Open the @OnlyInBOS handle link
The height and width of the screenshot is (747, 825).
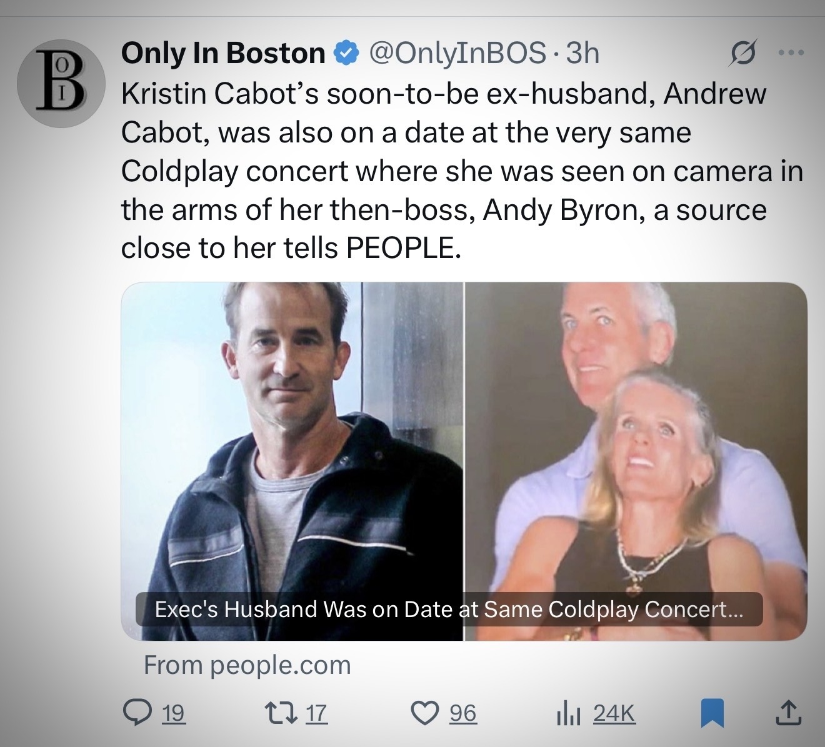(458, 54)
